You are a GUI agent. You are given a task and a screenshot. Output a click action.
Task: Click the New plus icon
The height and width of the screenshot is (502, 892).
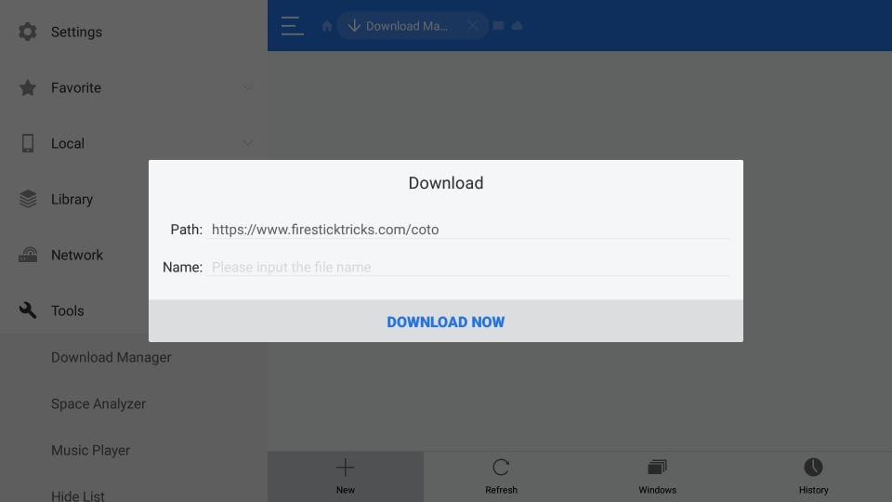pos(346,468)
